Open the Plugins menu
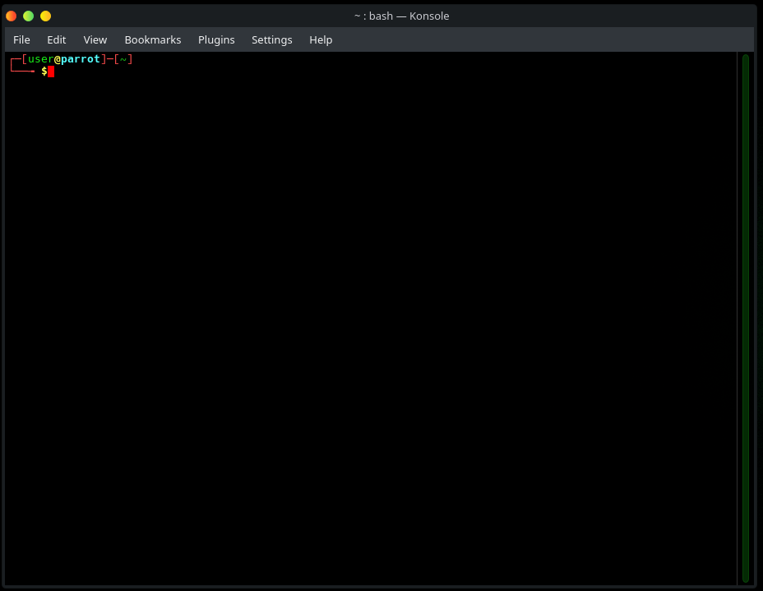 [216, 39]
